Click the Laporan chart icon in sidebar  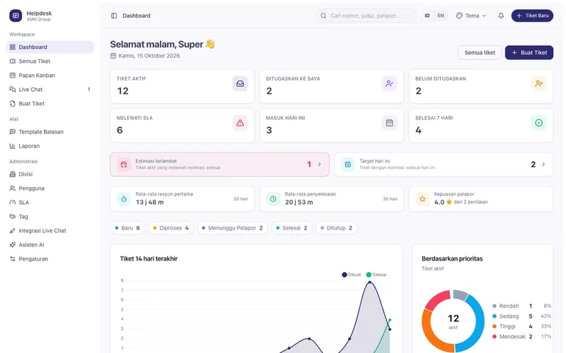(x=13, y=146)
